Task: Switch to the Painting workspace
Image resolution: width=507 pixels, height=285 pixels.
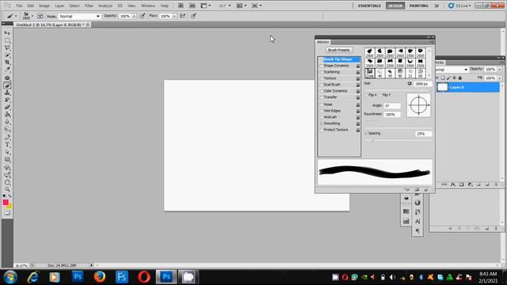Action: (x=419, y=6)
